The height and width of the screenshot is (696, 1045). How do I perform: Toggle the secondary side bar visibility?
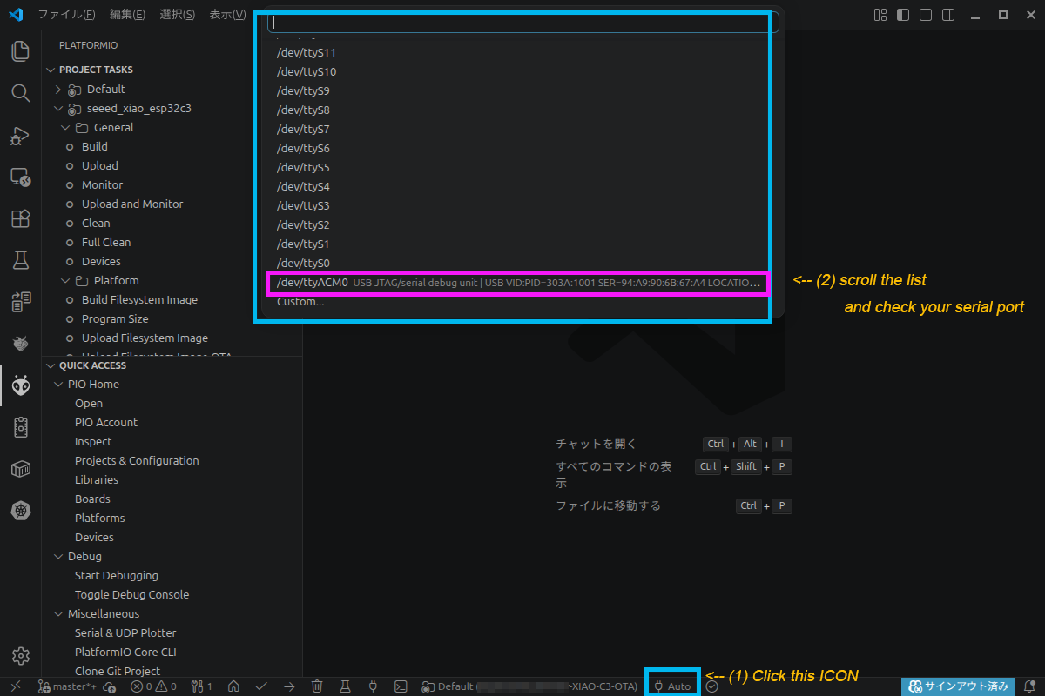pyautogui.click(x=948, y=15)
